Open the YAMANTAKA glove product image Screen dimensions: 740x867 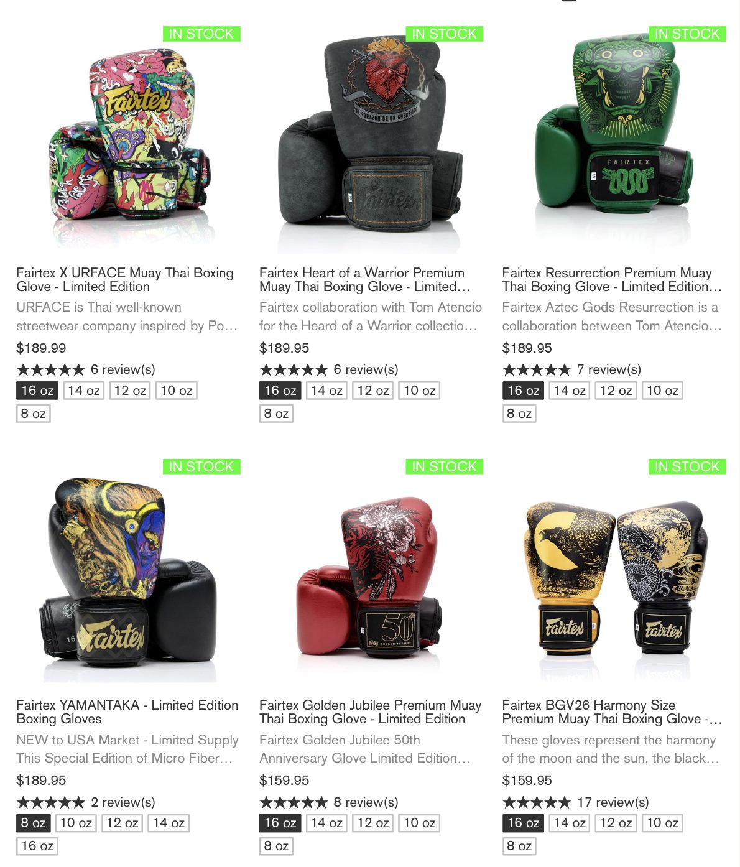(x=129, y=572)
